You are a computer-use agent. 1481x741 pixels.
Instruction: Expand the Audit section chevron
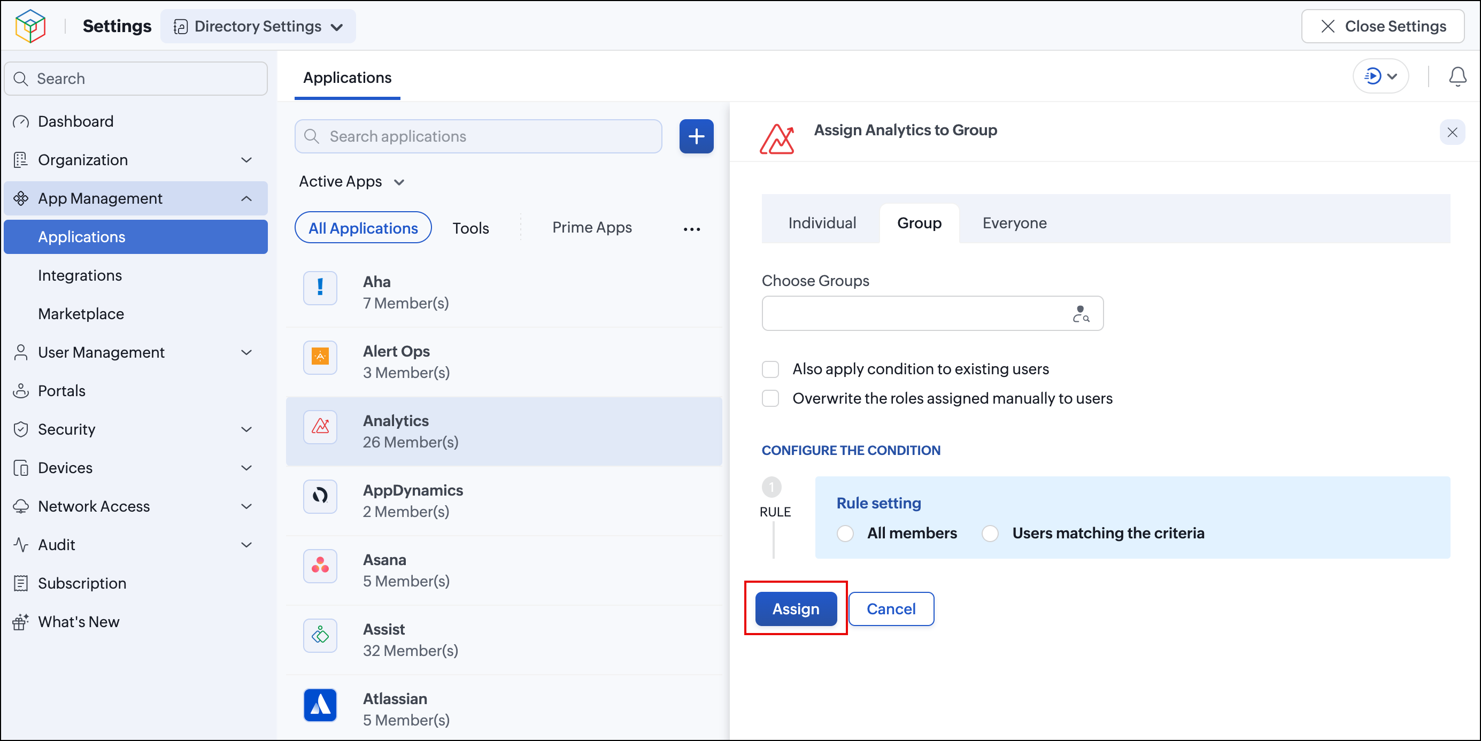click(246, 545)
